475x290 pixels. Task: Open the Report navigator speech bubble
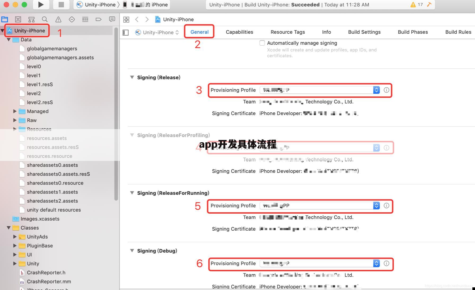[112, 19]
